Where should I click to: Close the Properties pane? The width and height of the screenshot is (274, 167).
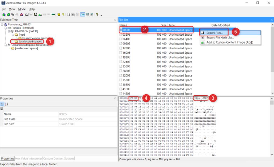pos(115,98)
